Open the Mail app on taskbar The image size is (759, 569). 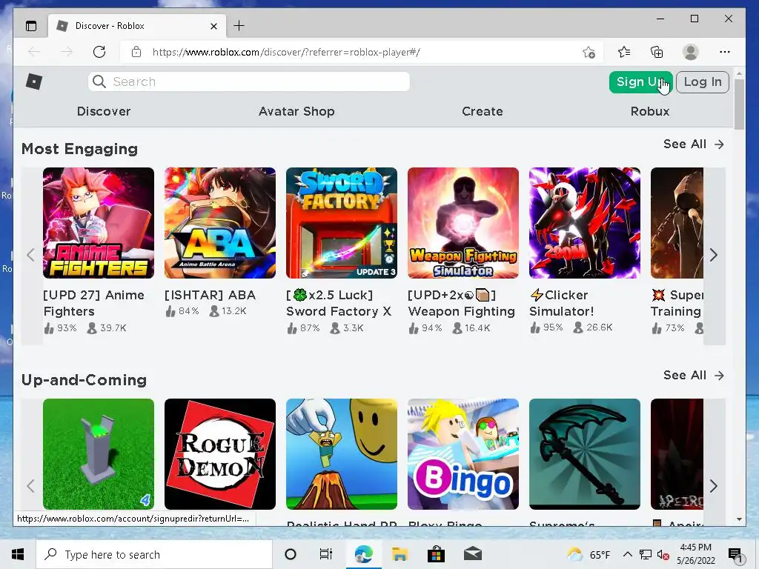(x=472, y=554)
